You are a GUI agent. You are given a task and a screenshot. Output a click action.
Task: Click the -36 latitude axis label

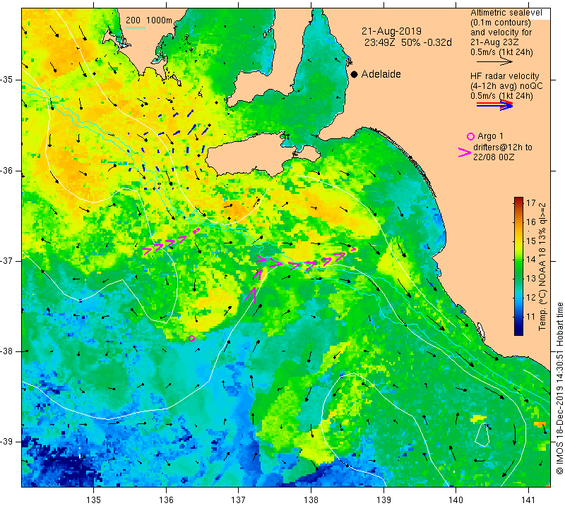click(7, 170)
